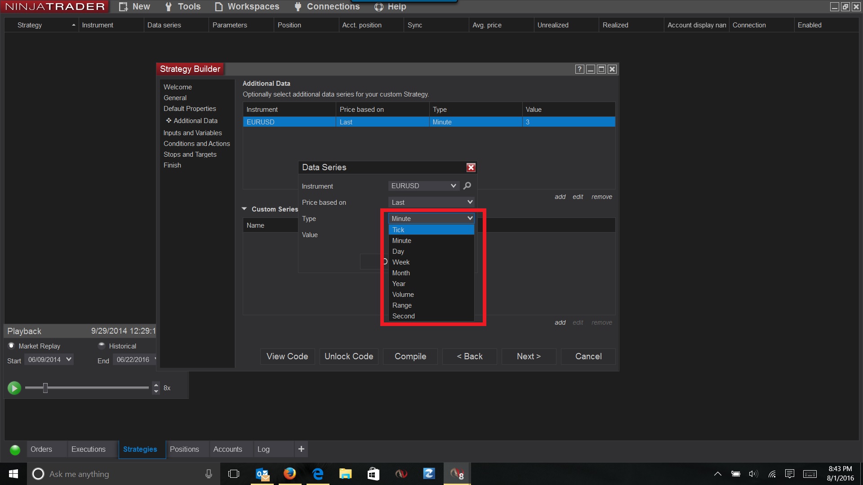Screen dimensions: 863x485
Task: Close the Data Series dialog
Action: 471,168
